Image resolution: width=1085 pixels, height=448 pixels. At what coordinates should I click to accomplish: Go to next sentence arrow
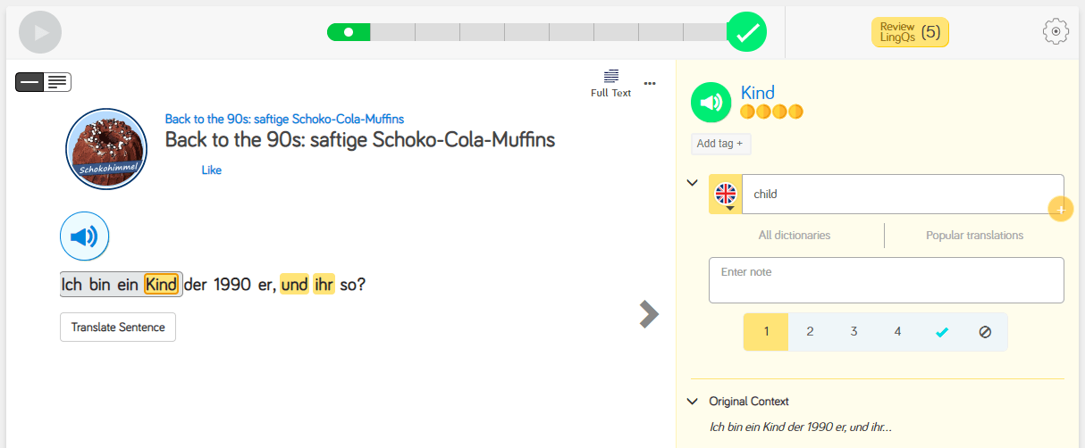[650, 313]
